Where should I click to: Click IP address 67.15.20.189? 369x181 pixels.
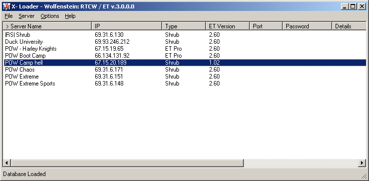click(x=111, y=63)
